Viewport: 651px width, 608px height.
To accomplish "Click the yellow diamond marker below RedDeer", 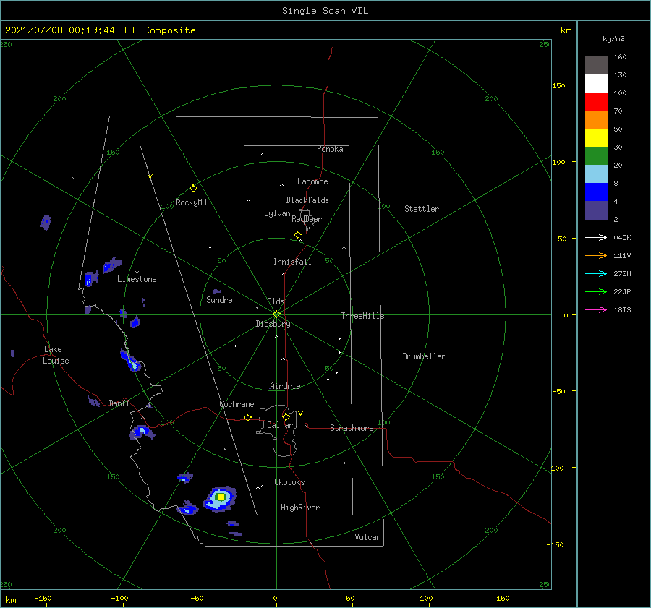I will 297,235.
